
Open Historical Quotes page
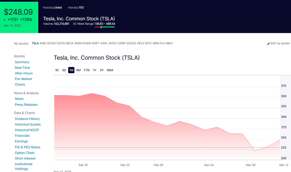28,124
